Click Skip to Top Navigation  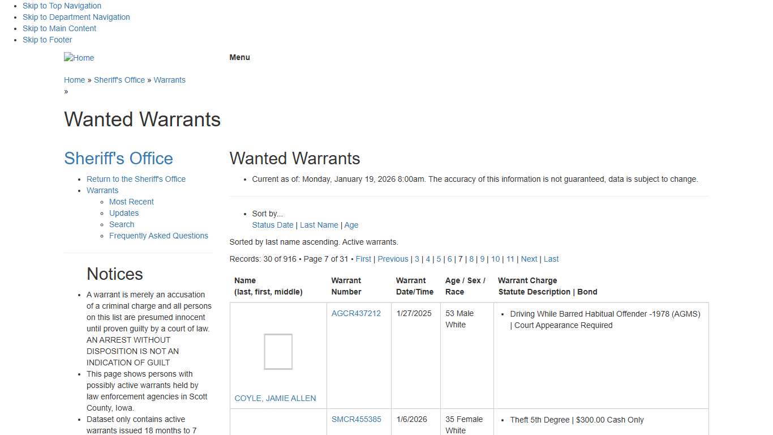coord(62,6)
